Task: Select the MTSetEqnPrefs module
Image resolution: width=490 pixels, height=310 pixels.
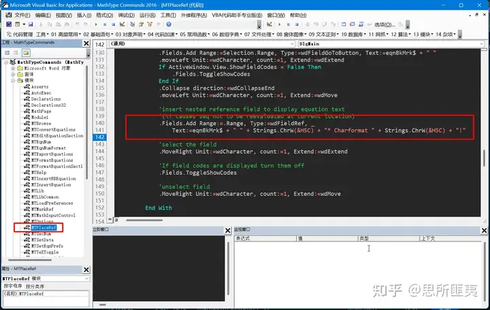Action: [47, 246]
